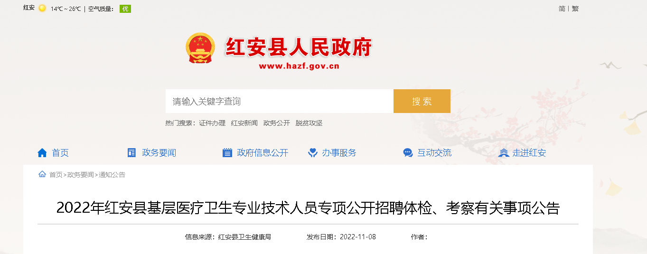Select hot search link 证件办理

coord(212,123)
